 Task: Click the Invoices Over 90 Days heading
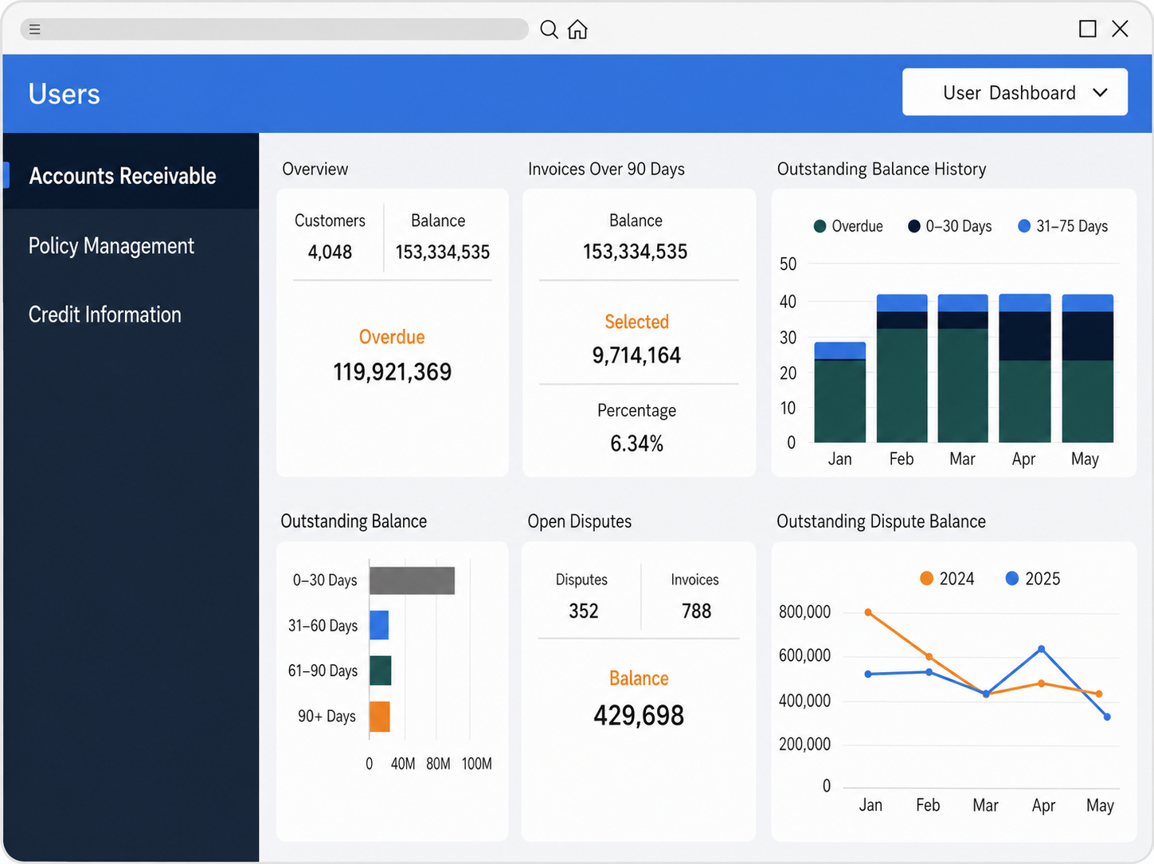coord(606,169)
